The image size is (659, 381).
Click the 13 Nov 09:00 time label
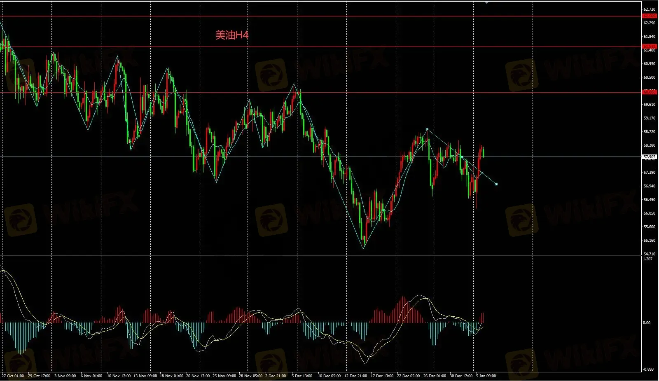pyautogui.click(x=145, y=376)
